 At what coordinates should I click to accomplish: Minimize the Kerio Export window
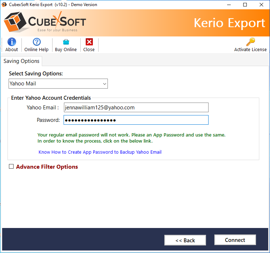coord(229,5)
